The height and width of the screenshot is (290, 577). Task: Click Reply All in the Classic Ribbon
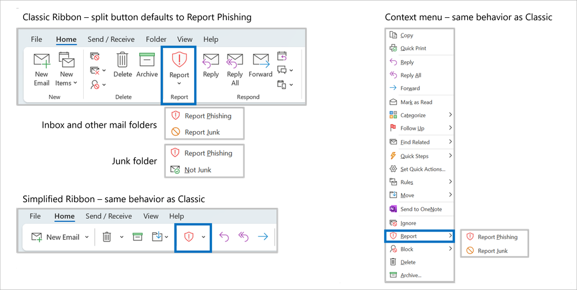click(234, 69)
